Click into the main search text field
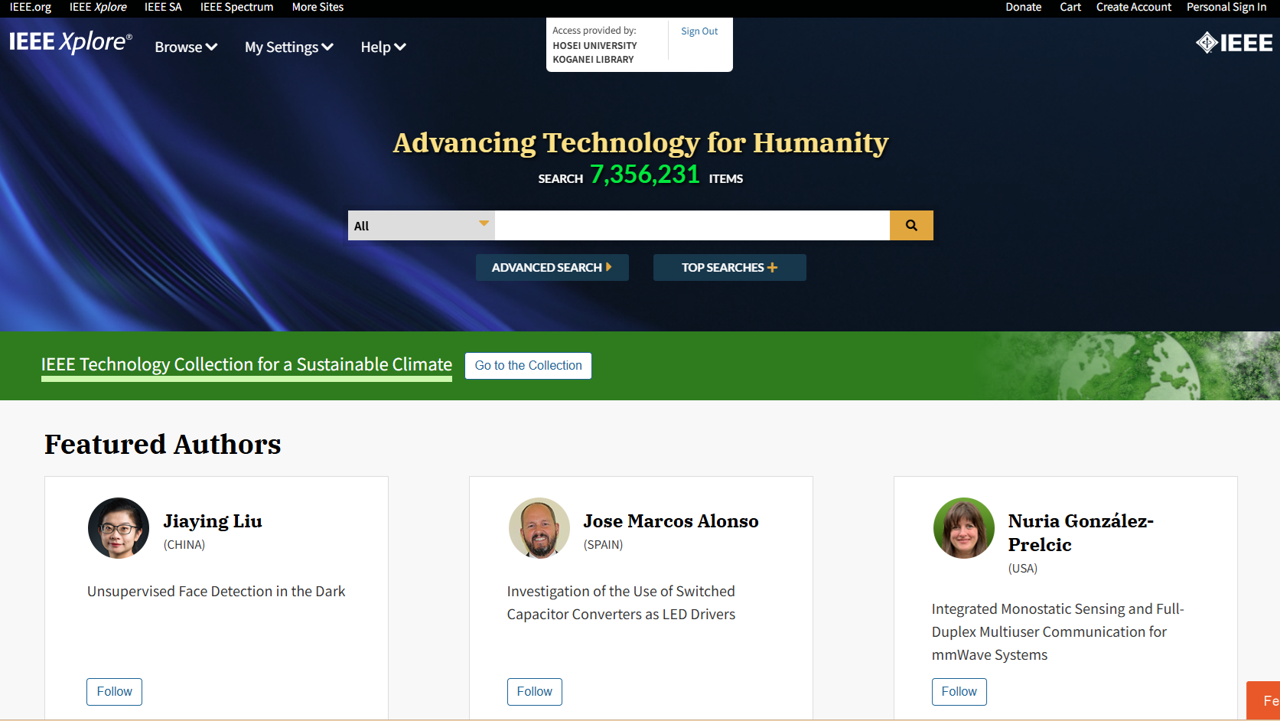1280x721 pixels. 692,226
